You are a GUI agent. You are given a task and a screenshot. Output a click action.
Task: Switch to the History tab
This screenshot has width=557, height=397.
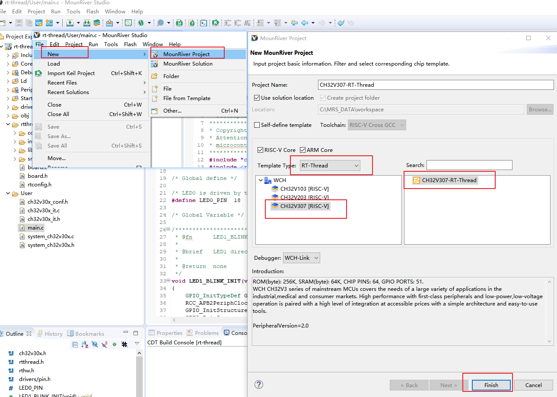(x=50, y=334)
